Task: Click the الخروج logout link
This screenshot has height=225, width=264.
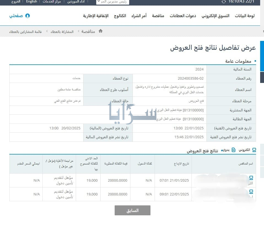Action: coord(16,2)
